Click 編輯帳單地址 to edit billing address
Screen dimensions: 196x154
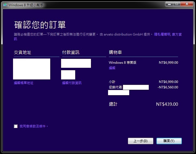(24, 83)
